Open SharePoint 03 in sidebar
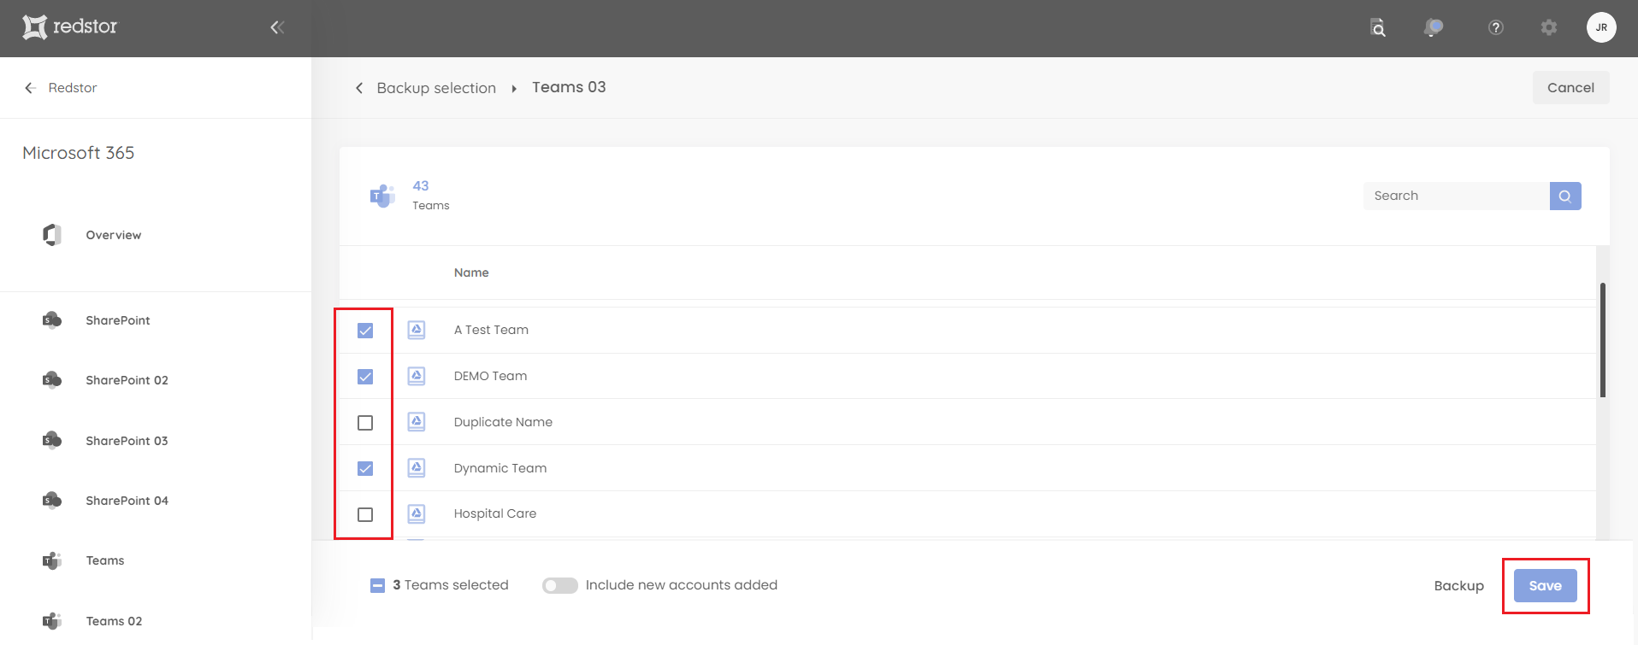Image resolution: width=1638 pixels, height=645 pixels. (x=127, y=441)
